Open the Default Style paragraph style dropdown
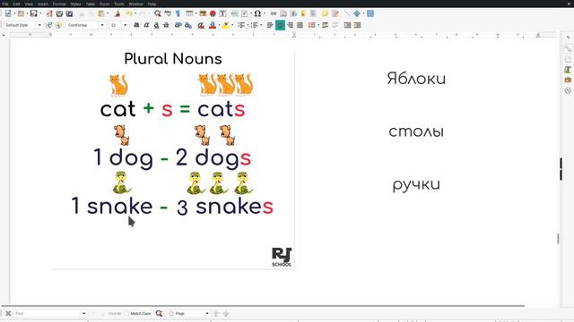The image size is (574, 322). pos(39,25)
